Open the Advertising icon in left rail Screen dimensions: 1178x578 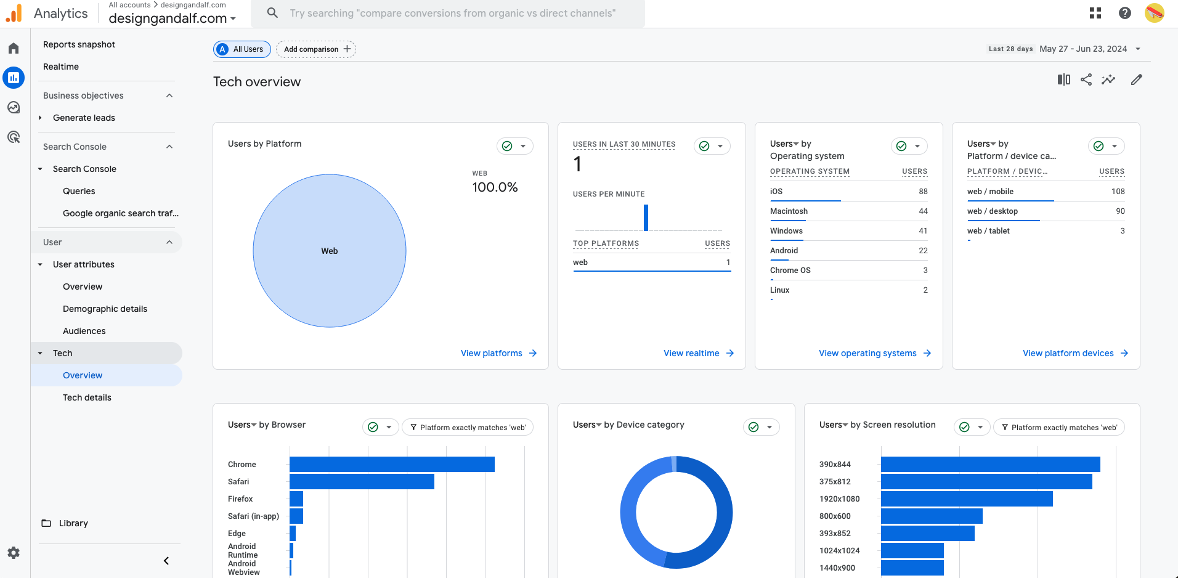click(x=14, y=137)
